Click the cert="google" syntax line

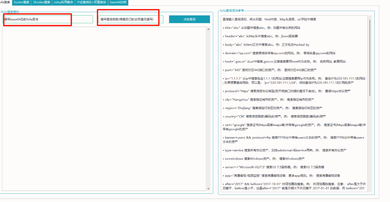[294, 127]
